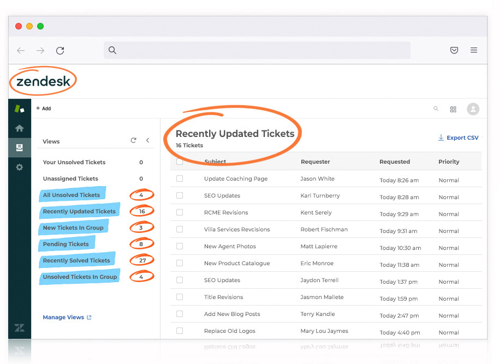Open the user profile avatar

(473, 109)
